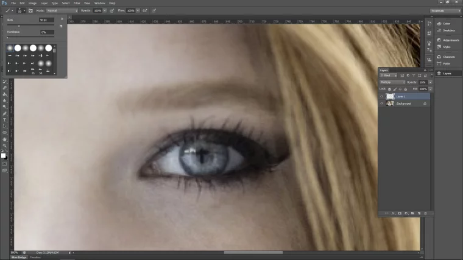Add layer mask button
This screenshot has width=463, height=260.
click(x=400, y=213)
